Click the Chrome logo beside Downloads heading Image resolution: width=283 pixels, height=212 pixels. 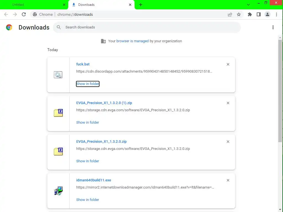9,27
